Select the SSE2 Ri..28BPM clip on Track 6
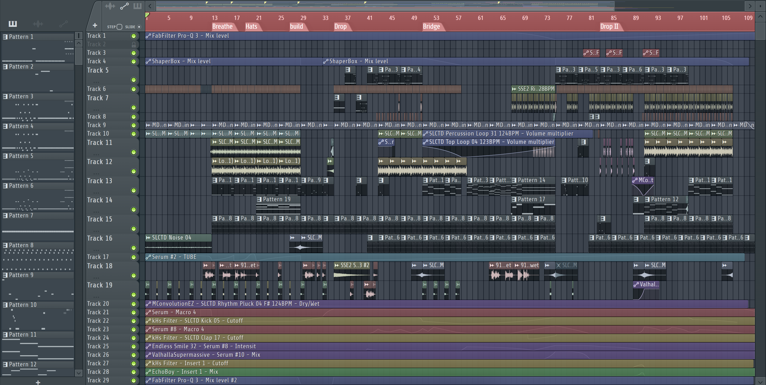This screenshot has height=385, width=766. pos(533,89)
